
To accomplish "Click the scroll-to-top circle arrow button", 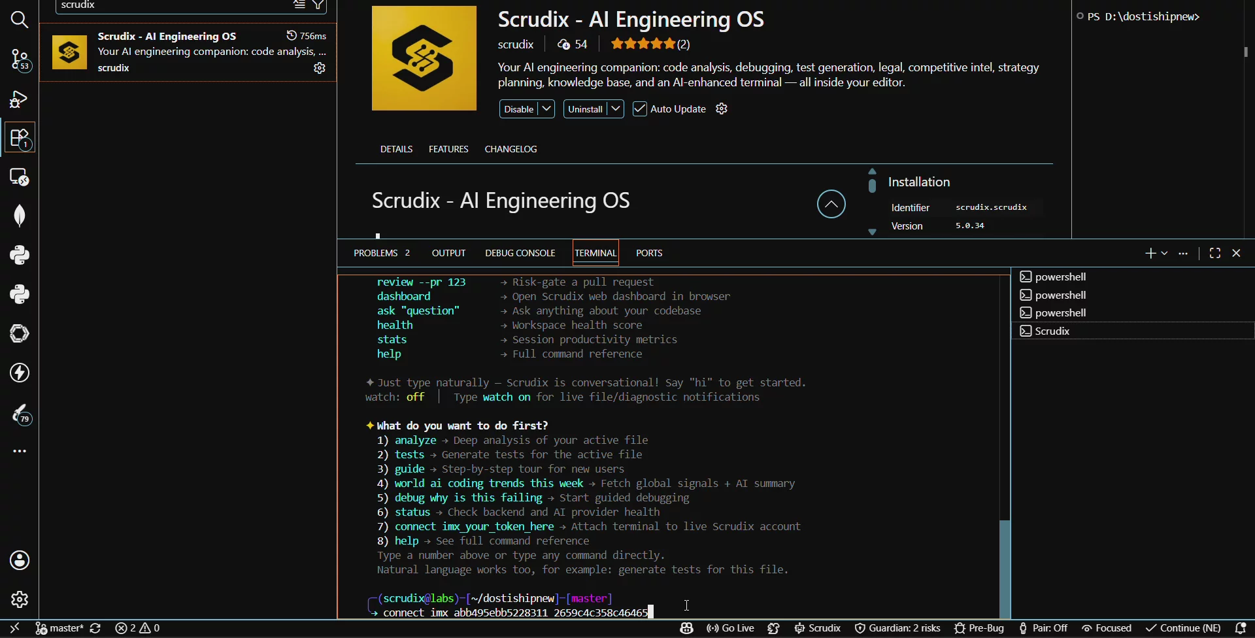I will (x=831, y=204).
